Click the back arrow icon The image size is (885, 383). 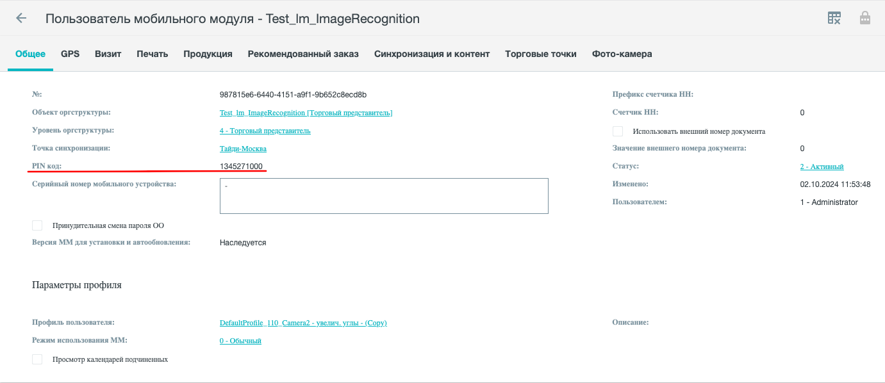click(x=21, y=18)
